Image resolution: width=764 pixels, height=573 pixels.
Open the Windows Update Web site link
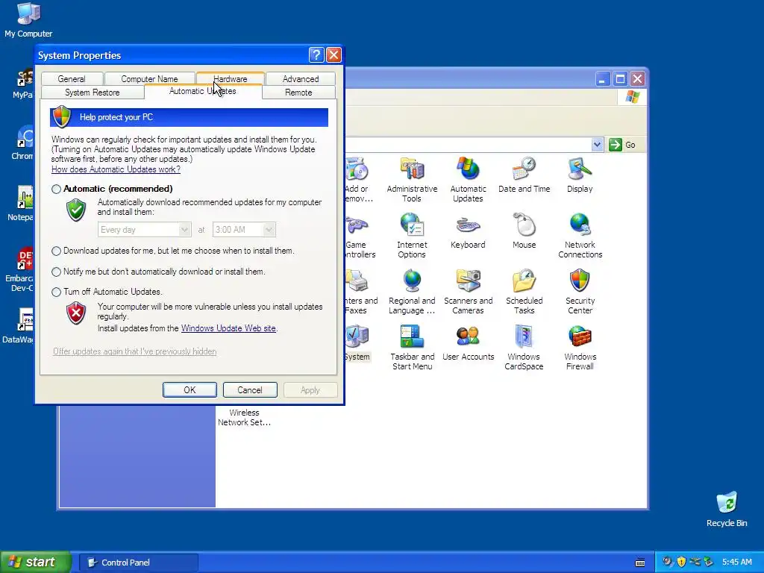tap(228, 328)
